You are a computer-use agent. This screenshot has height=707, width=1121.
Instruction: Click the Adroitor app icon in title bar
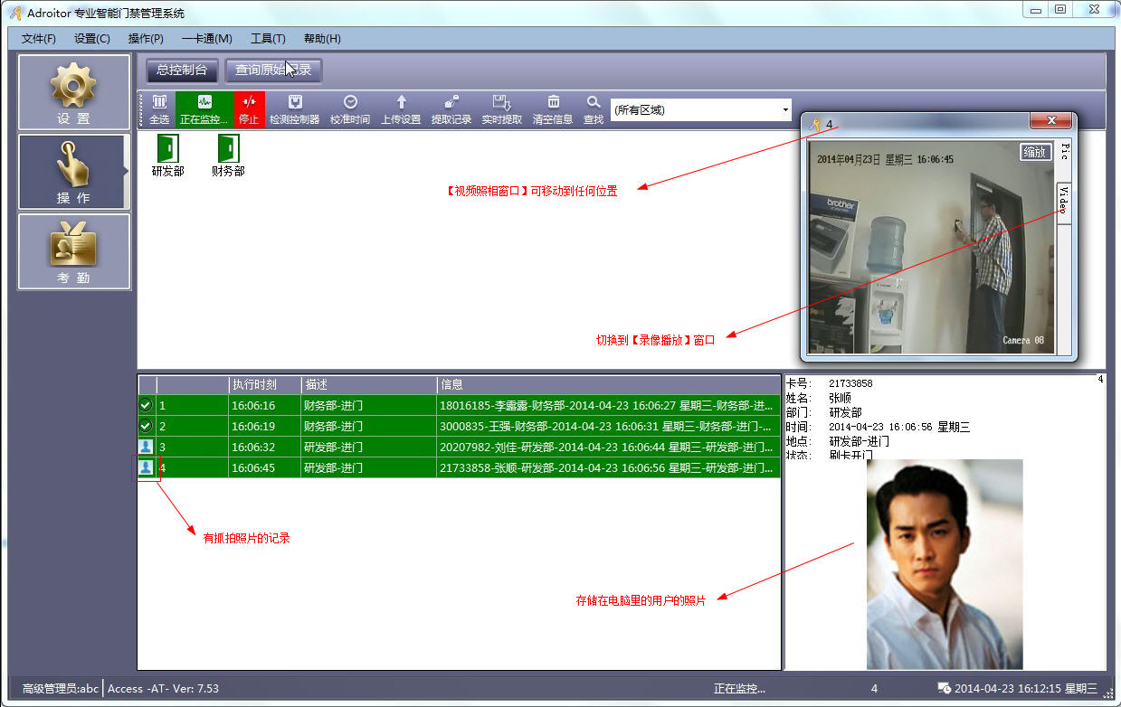pos(15,14)
